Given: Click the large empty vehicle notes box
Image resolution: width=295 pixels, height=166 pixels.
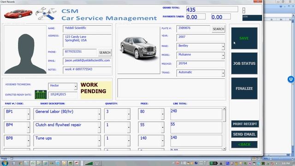Looking at the screenshot, I should [171, 88].
